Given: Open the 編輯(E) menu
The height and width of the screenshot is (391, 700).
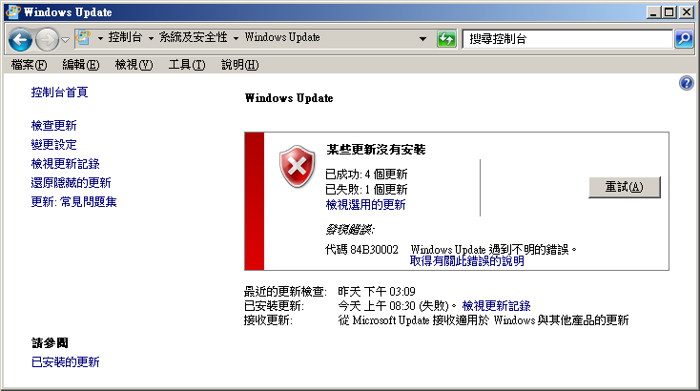Looking at the screenshot, I should (x=81, y=65).
